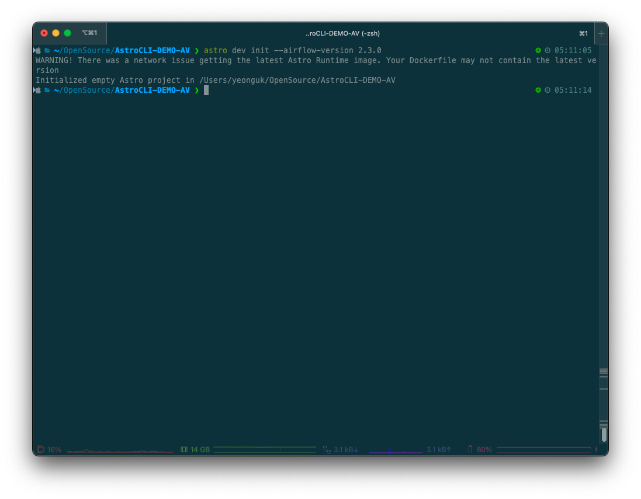Image resolution: width=641 pixels, height=499 pixels.
Task: Click the CPU usage graph
Action: 120,451
